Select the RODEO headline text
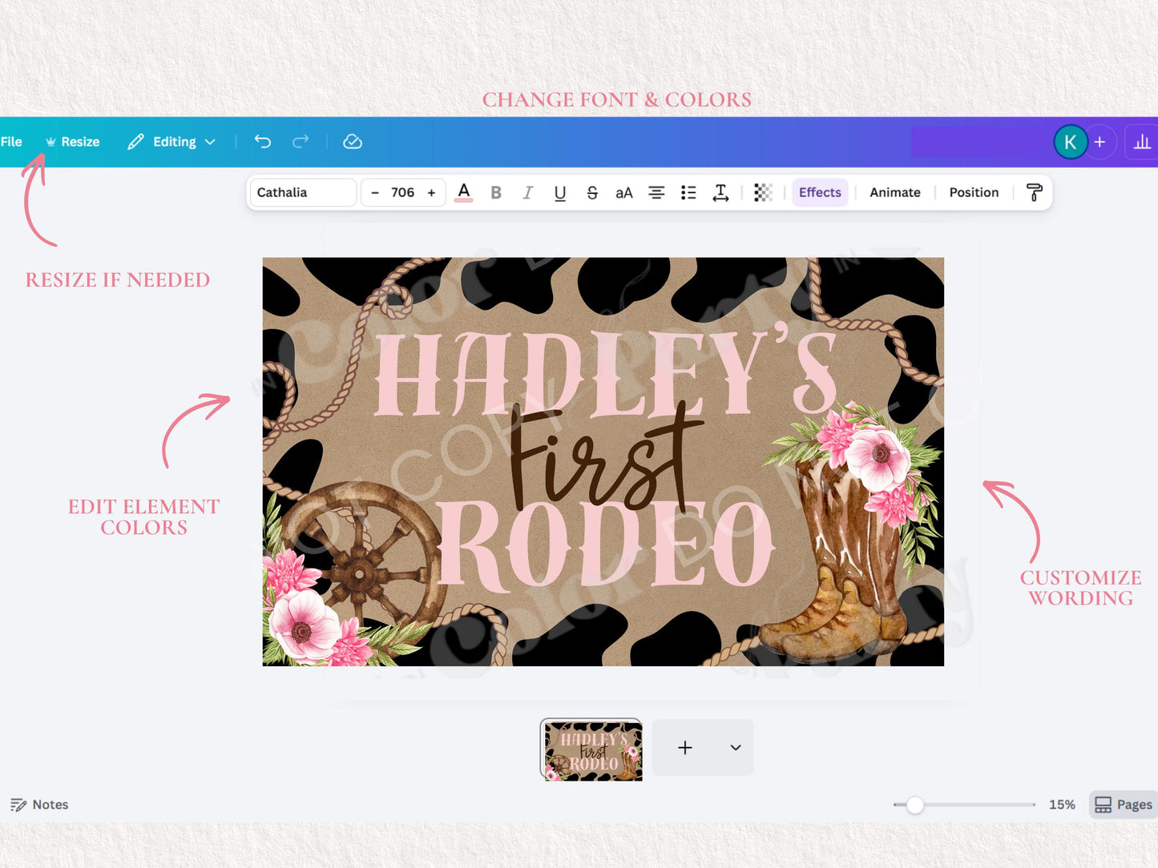Screen dimensions: 1158x868 click(x=607, y=546)
